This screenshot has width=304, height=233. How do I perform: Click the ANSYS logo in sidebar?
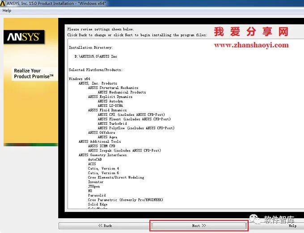pos(24,37)
